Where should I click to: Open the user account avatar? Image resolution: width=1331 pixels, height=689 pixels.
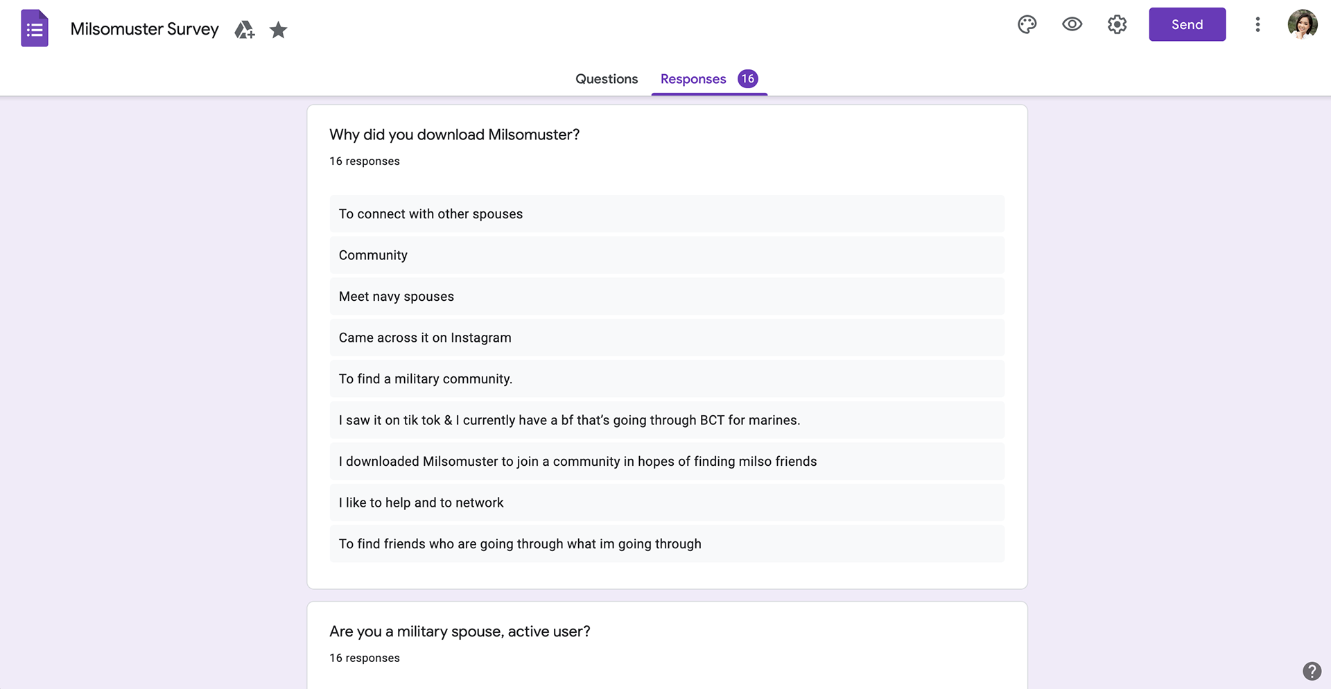pos(1303,24)
